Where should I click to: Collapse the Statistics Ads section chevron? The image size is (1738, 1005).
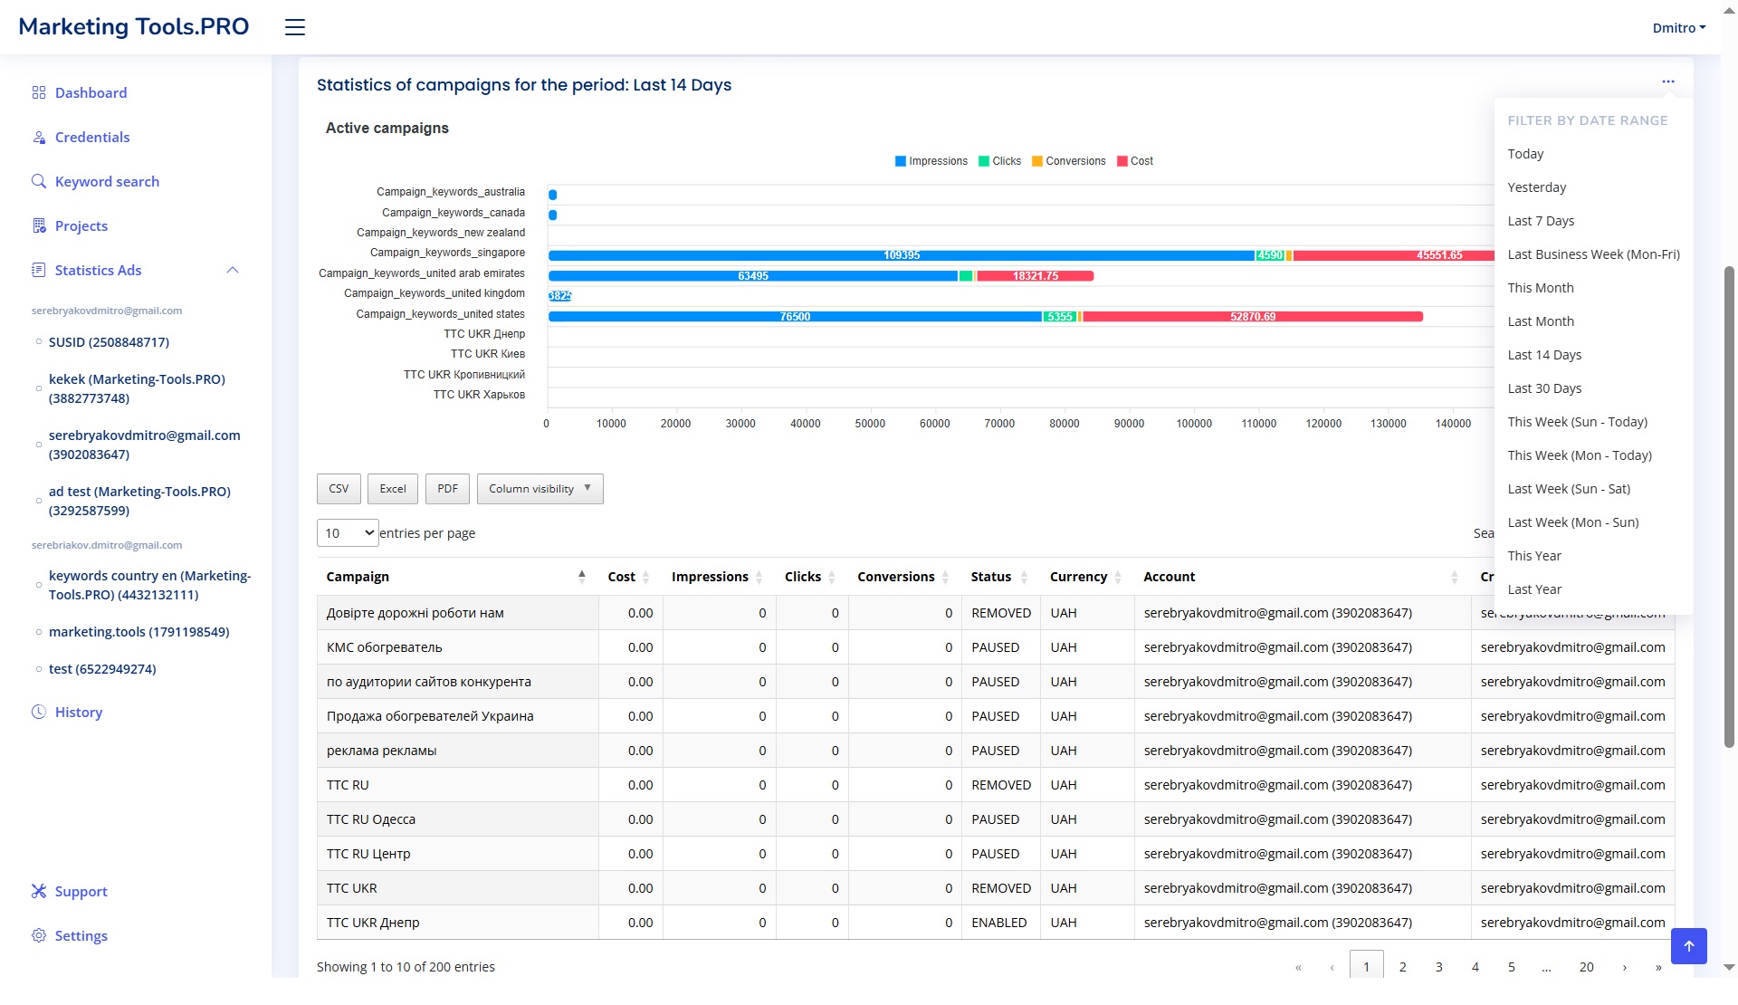pos(233,270)
